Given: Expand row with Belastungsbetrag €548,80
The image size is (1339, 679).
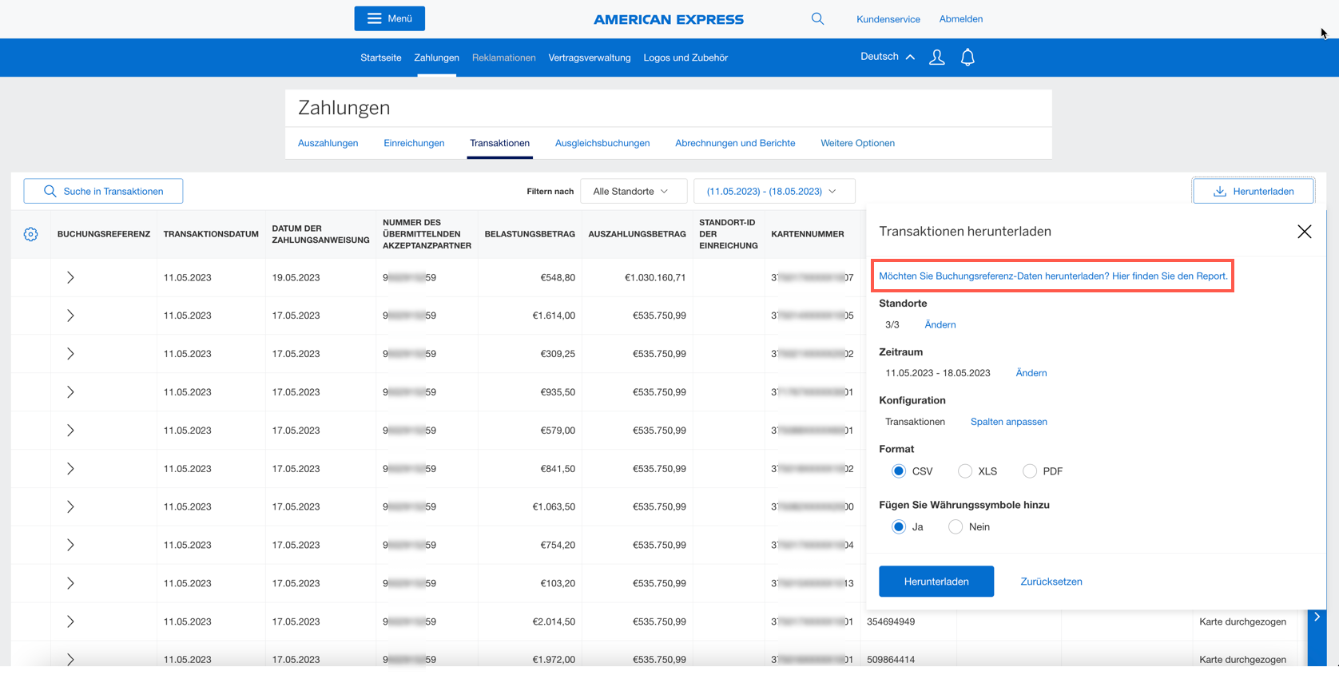Looking at the screenshot, I should pyautogui.click(x=70, y=277).
